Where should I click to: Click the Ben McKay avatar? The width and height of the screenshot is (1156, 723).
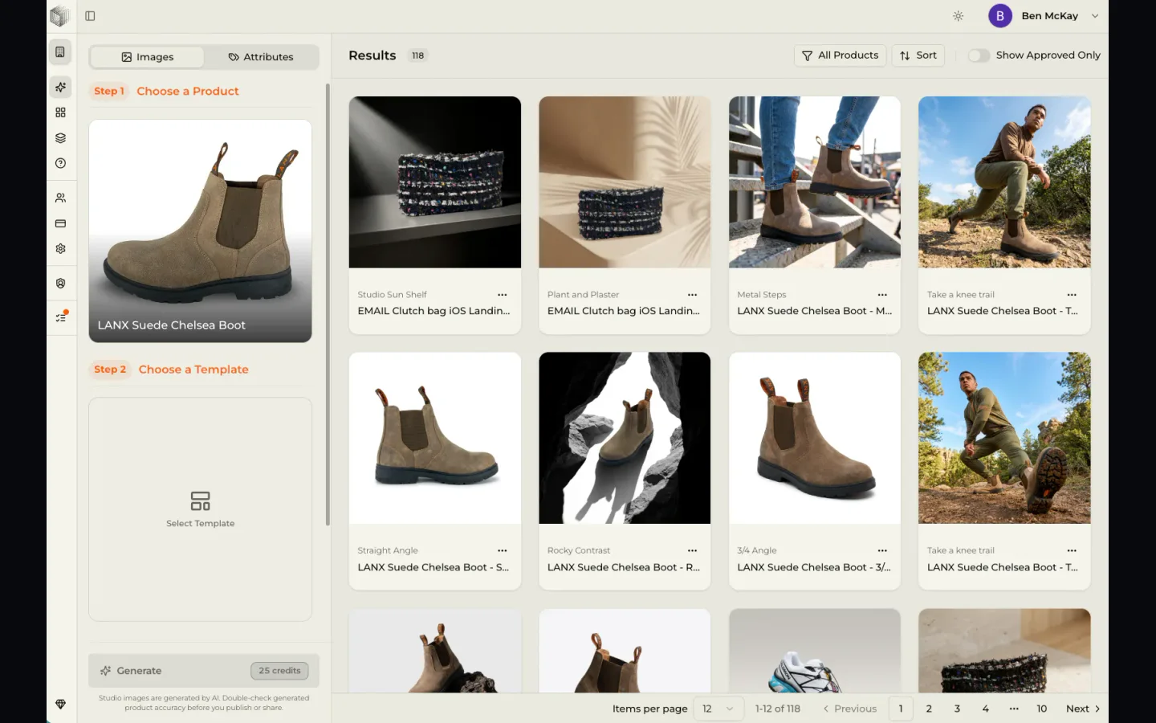click(x=1000, y=16)
